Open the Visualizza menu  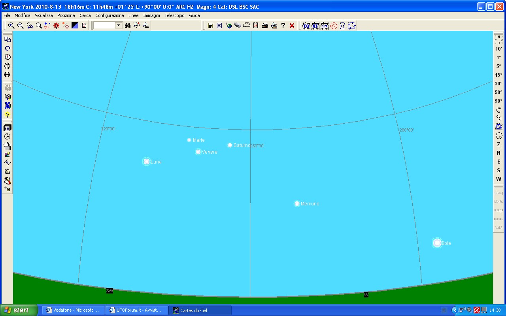44,15
